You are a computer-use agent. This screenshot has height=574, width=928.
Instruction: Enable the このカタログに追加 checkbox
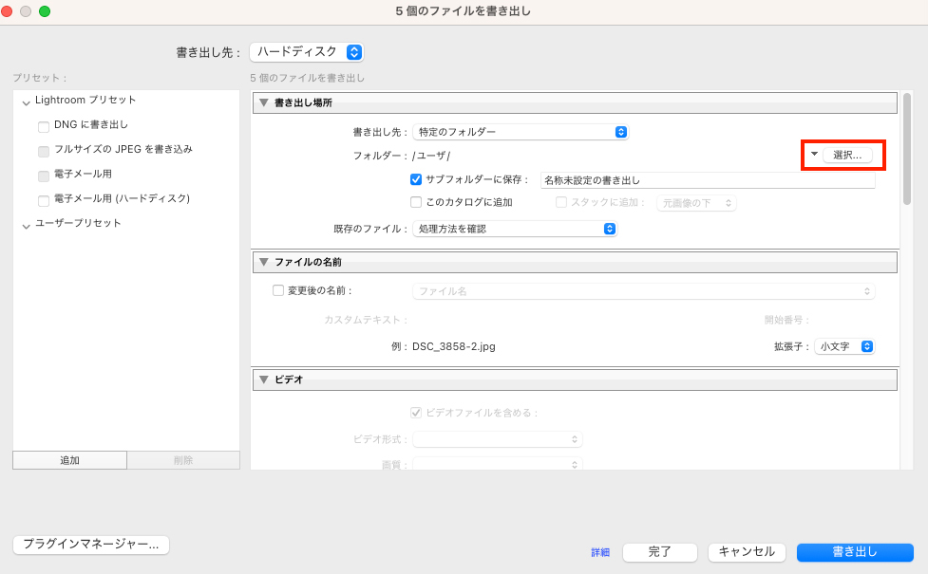(x=415, y=201)
